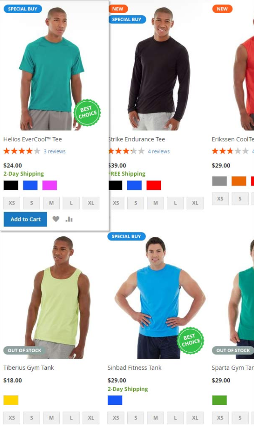Select the magenta color swatch for Helios Tee
Viewport: 254px width, 426px height.
point(49,185)
